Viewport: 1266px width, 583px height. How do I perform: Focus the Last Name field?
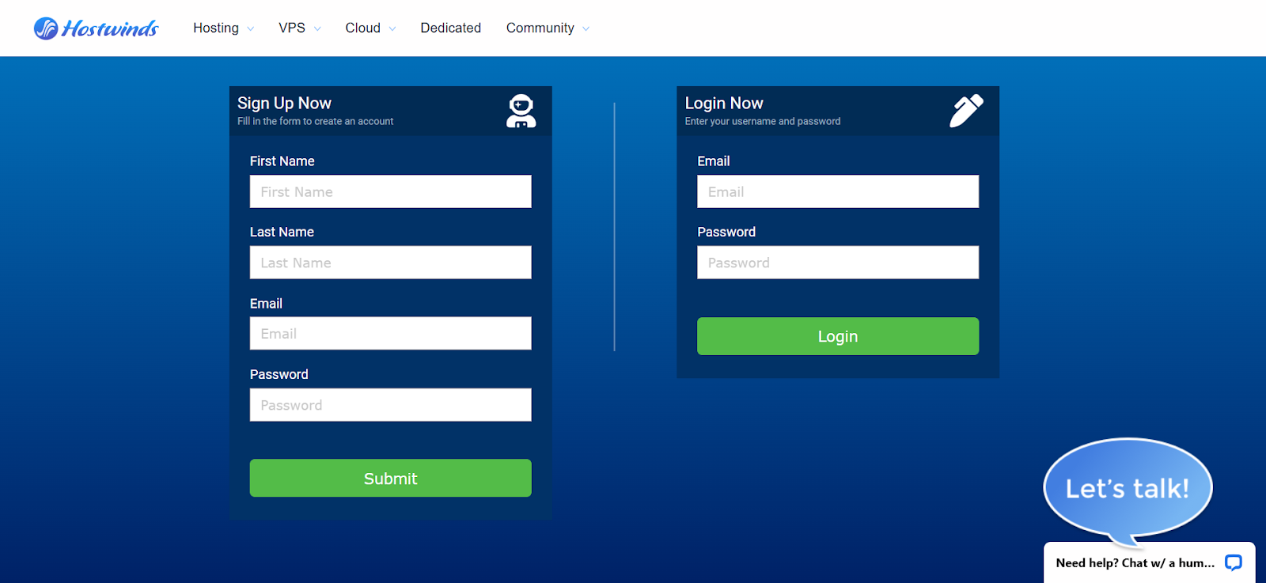point(391,263)
